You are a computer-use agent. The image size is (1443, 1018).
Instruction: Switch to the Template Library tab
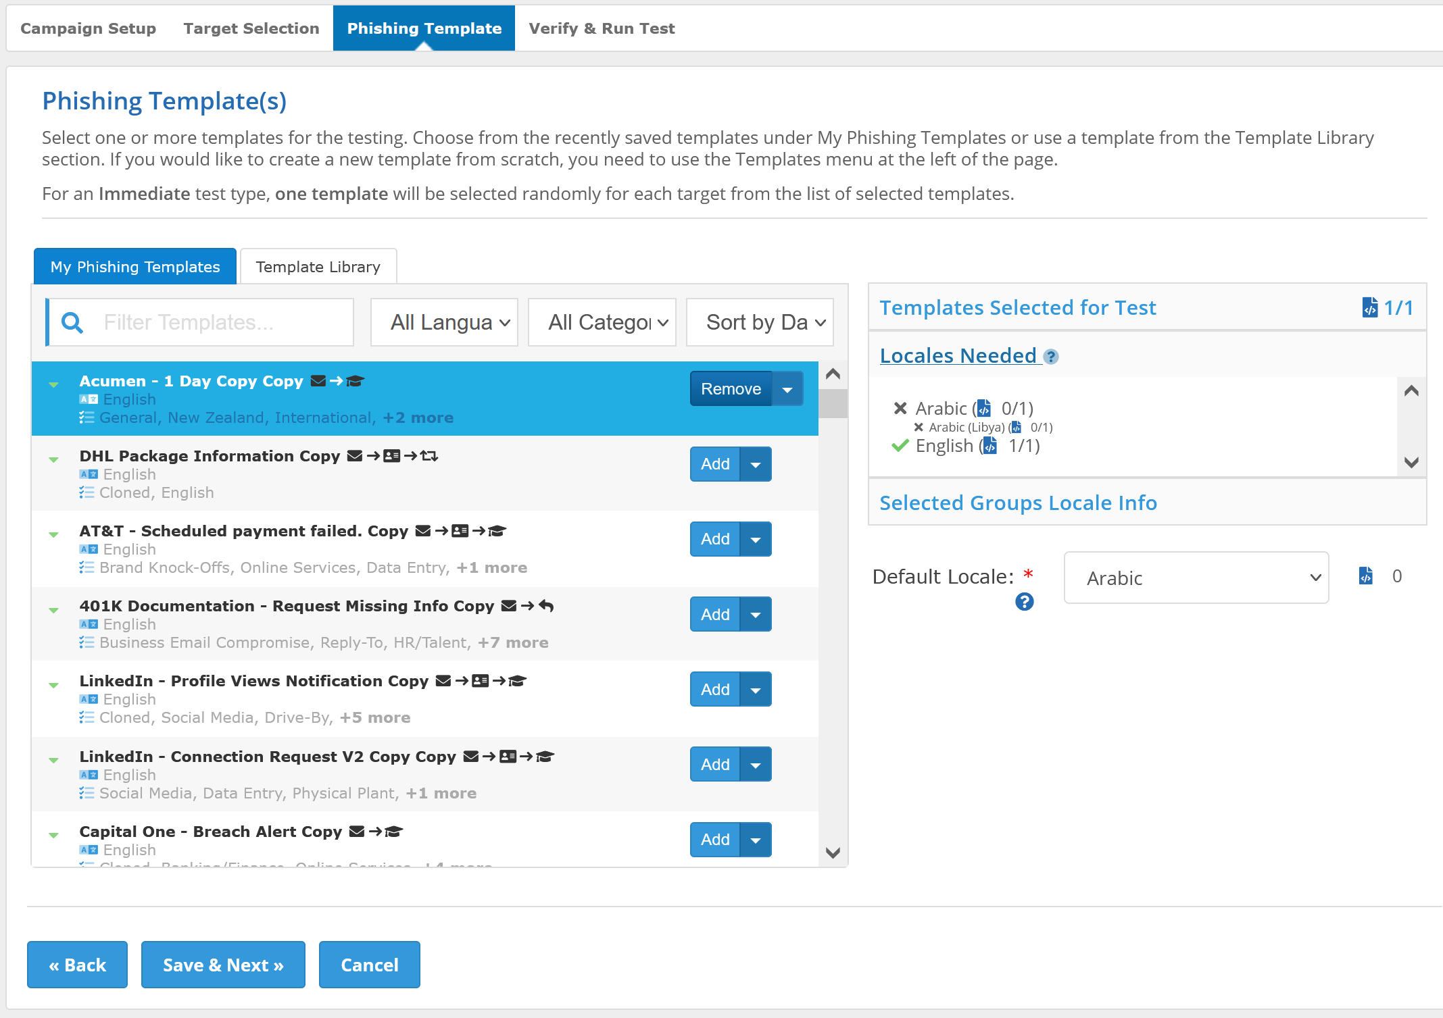coord(318,267)
